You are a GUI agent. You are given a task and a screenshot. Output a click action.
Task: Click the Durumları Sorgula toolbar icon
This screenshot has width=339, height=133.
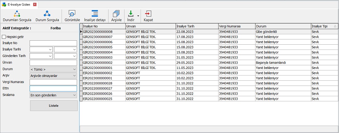coord(17,14)
